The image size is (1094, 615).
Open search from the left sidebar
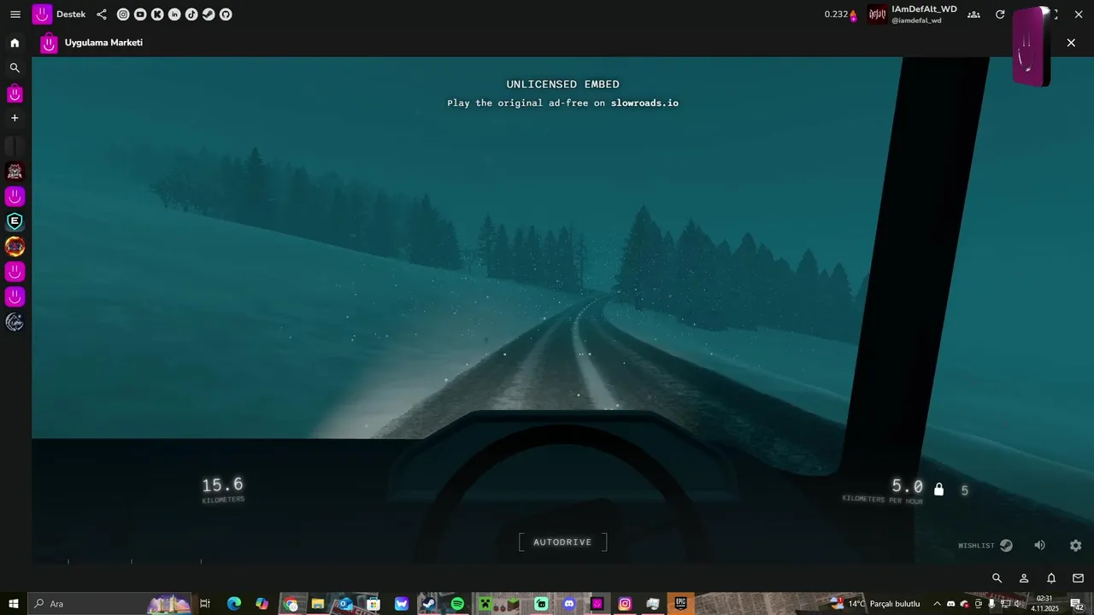(15, 67)
